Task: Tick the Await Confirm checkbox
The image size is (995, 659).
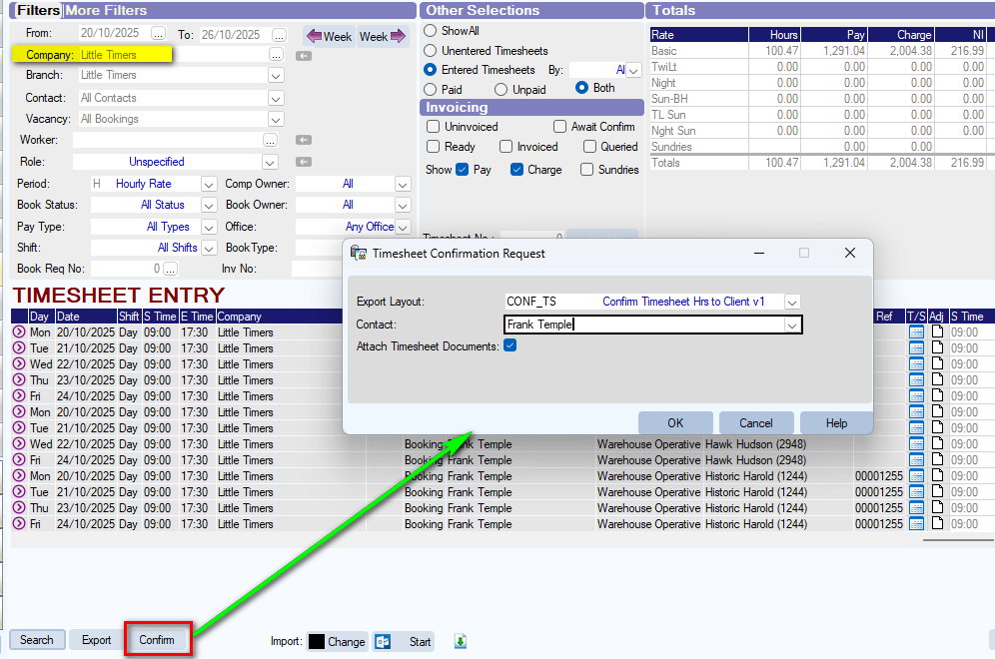Action: pos(559,126)
